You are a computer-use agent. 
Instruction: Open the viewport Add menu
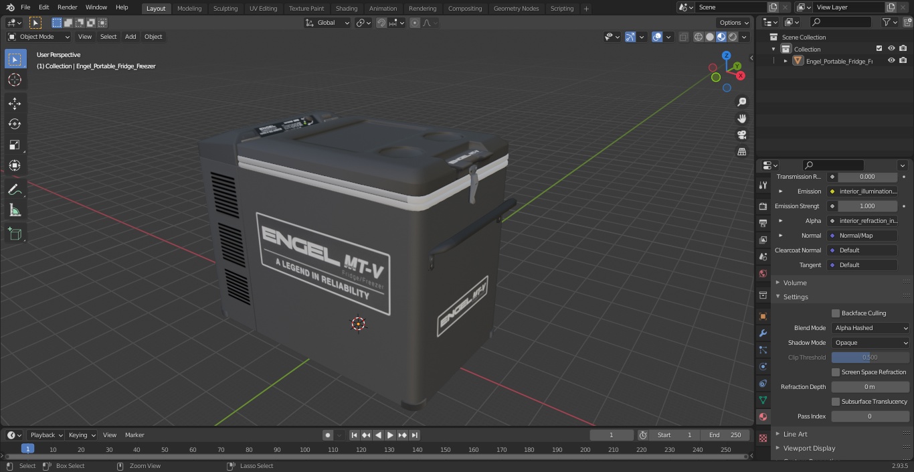point(130,37)
